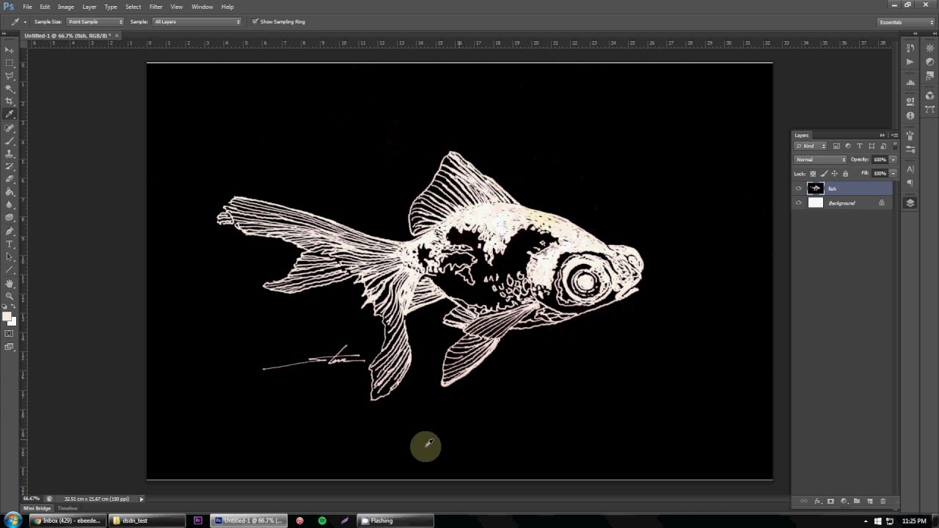The width and height of the screenshot is (939, 528).
Task: Select the Horizontal Type tool
Action: (10, 243)
